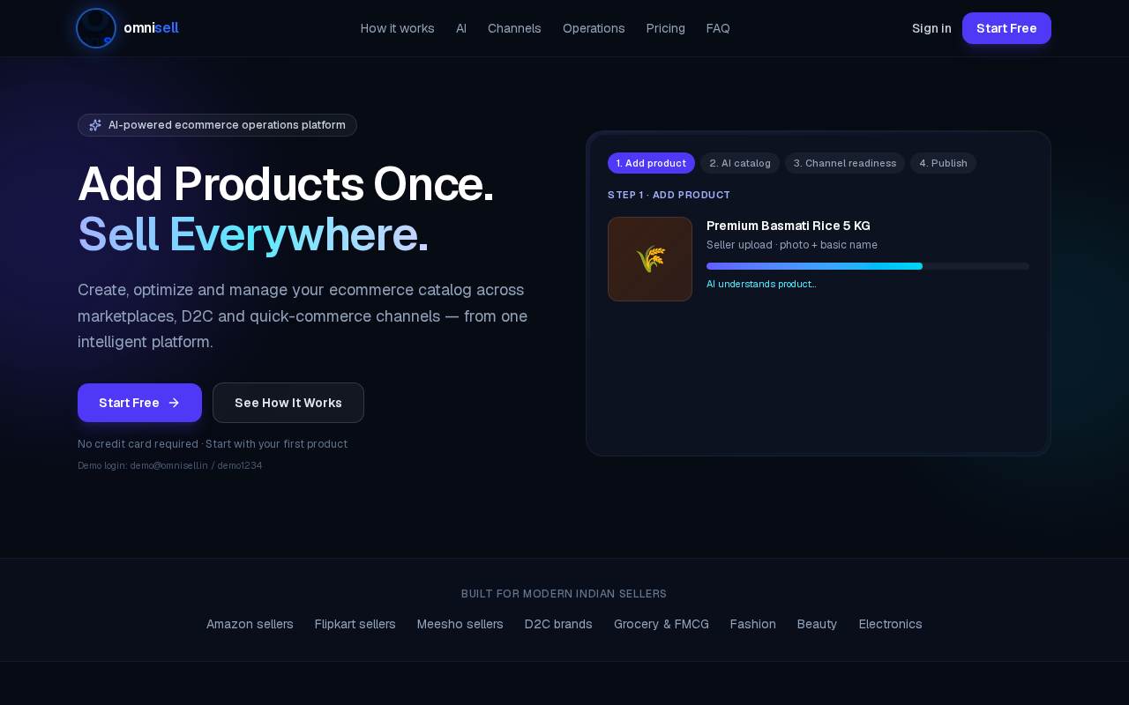
Task: Click the omnisell logo icon
Action: pyautogui.click(x=96, y=28)
